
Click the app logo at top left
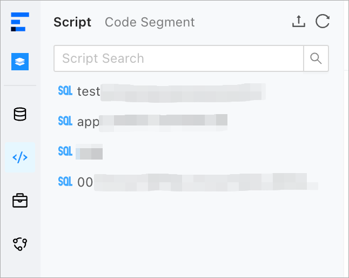(20, 22)
